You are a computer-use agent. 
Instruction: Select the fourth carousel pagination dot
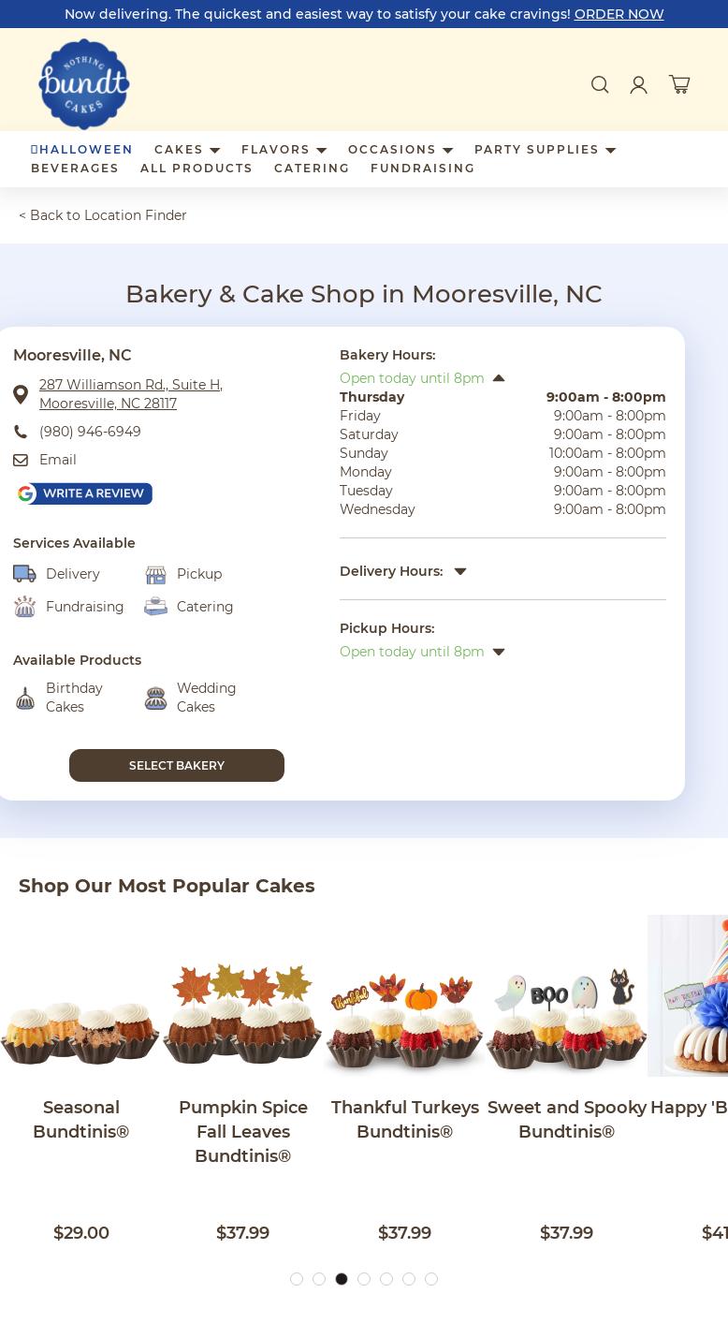pos(364,1279)
